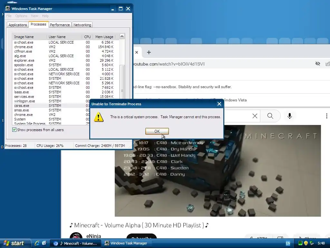The width and height of the screenshot is (330, 248).
Task: Select the alg.exe process row
Action: [64, 56]
